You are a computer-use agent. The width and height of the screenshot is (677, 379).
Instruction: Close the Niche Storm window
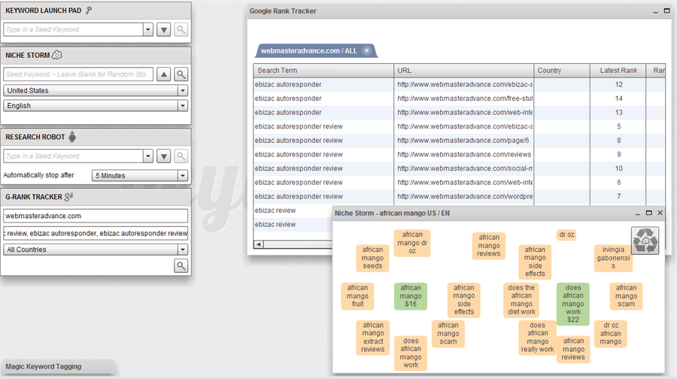660,213
